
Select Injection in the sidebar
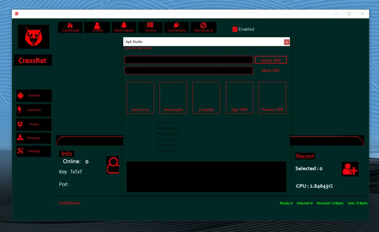tap(34, 110)
